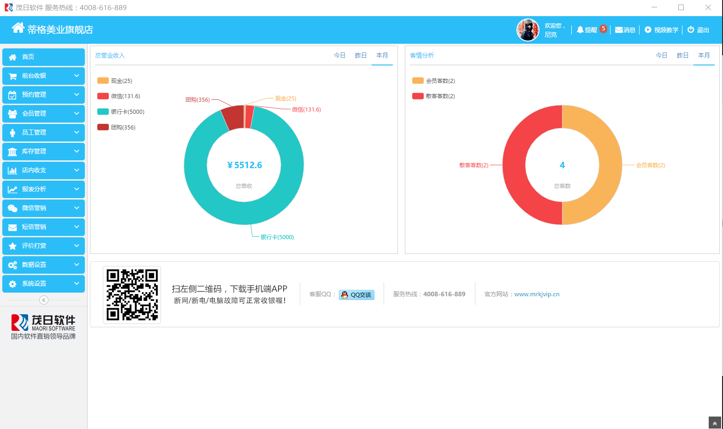Screen dimensions: 723x429
Task: Click the QR code image for app download
Action: [132, 295]
